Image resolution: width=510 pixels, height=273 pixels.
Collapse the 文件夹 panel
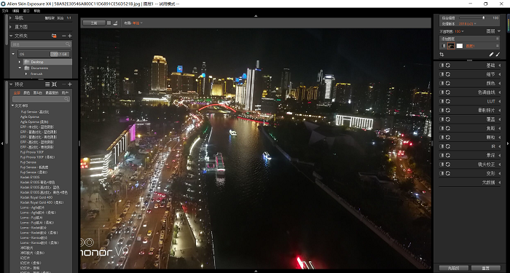11,36
